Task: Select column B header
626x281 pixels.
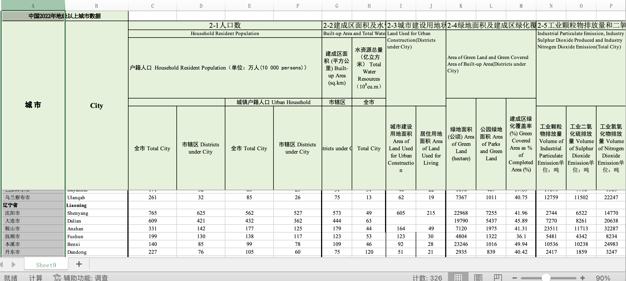Action: click(x=97, y=6)
